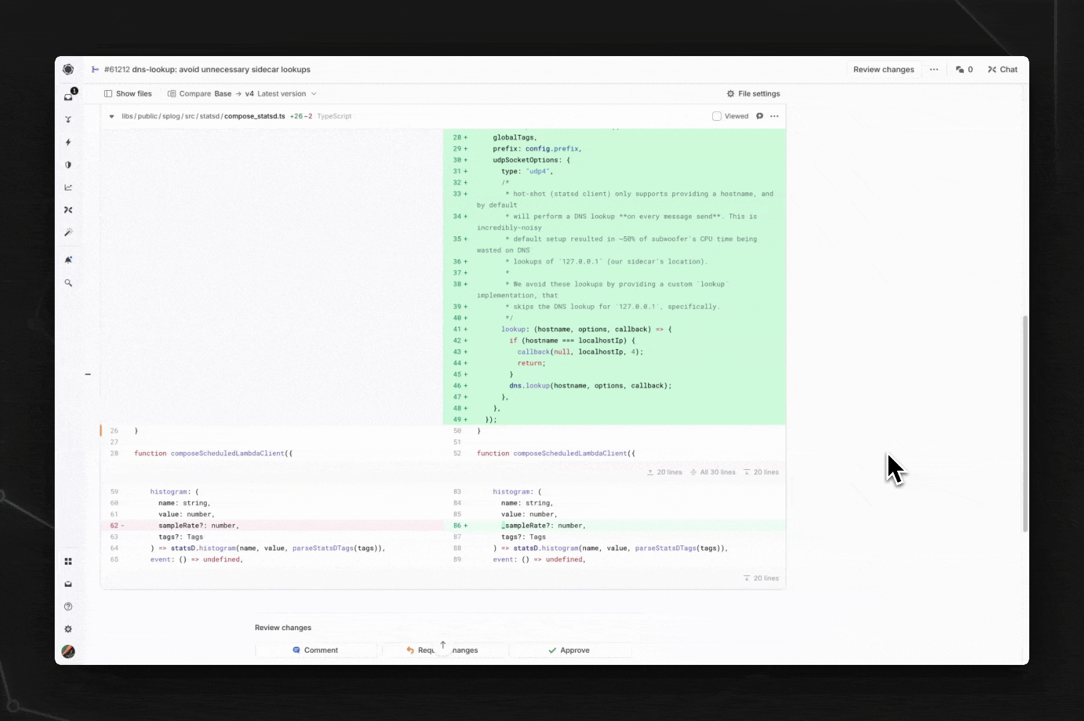The height and width of the screenshot is (721, 1084).
Task: Click the magic wand sidebar icon
Action: [68, 232]
